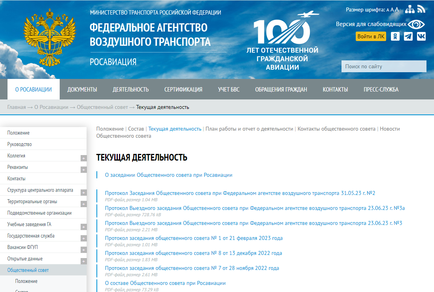The image size is (434, 292).
Task: Go to 'Главная' in the breadcrumb
Action: pos(17,107)
